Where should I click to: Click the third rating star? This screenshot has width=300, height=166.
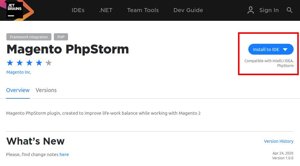point(29,63)
